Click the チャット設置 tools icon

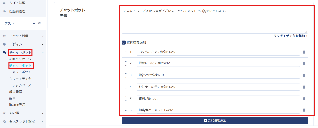click(4, 36)
